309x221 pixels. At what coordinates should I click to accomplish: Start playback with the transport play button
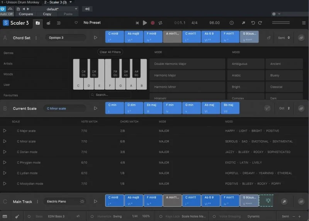(x=145, y=23)
